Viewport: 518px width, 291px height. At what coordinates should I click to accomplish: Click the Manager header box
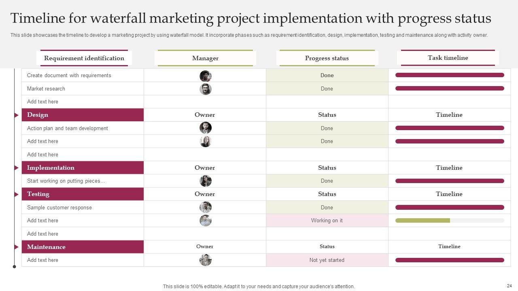(205, 58)
